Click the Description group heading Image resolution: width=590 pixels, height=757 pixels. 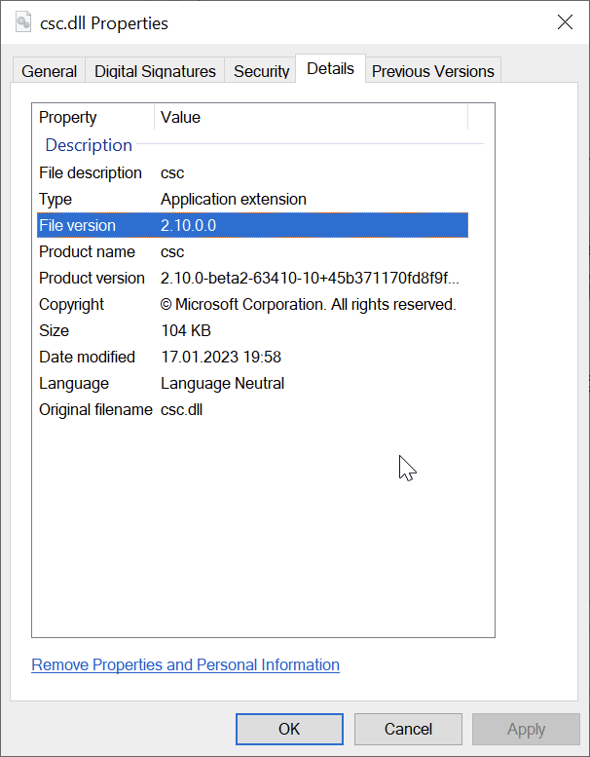(89, 145)
